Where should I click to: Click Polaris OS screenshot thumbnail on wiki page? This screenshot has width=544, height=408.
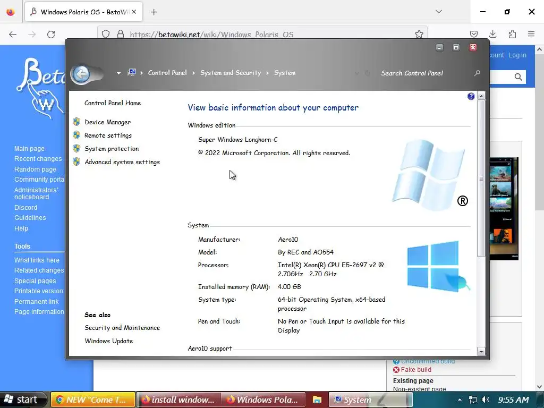pyautogui.click(x=504, y=208)
